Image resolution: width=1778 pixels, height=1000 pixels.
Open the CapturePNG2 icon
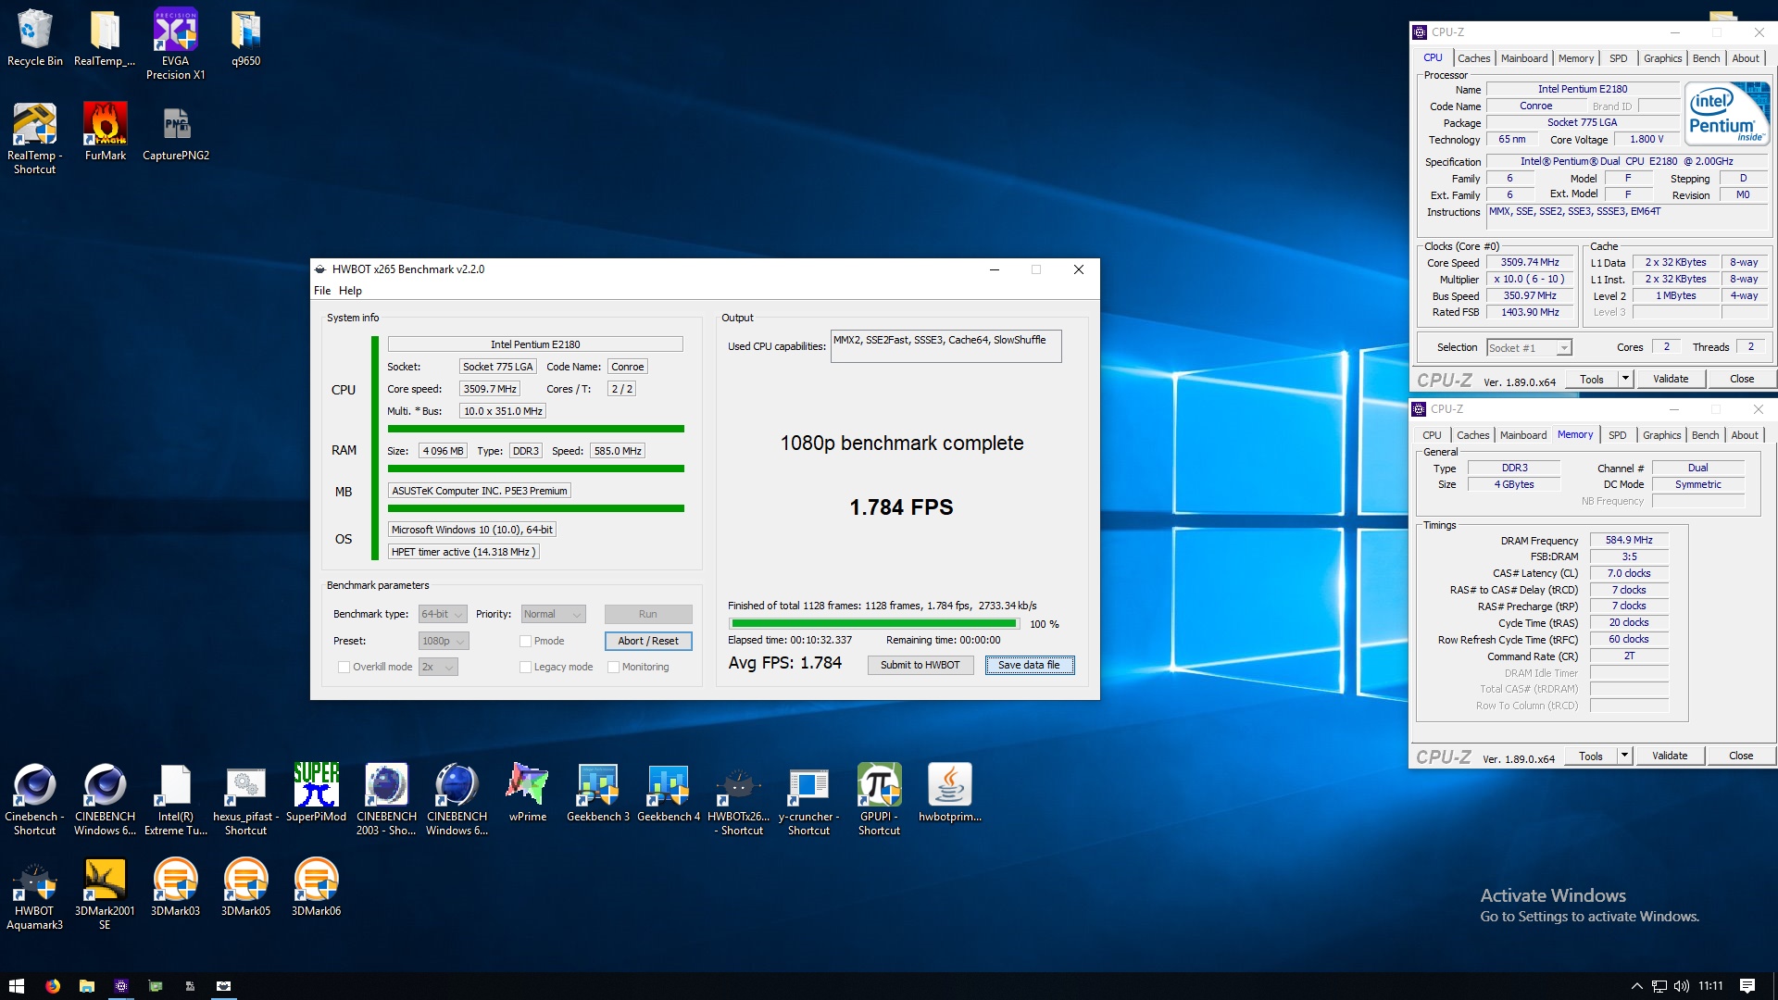175,131
